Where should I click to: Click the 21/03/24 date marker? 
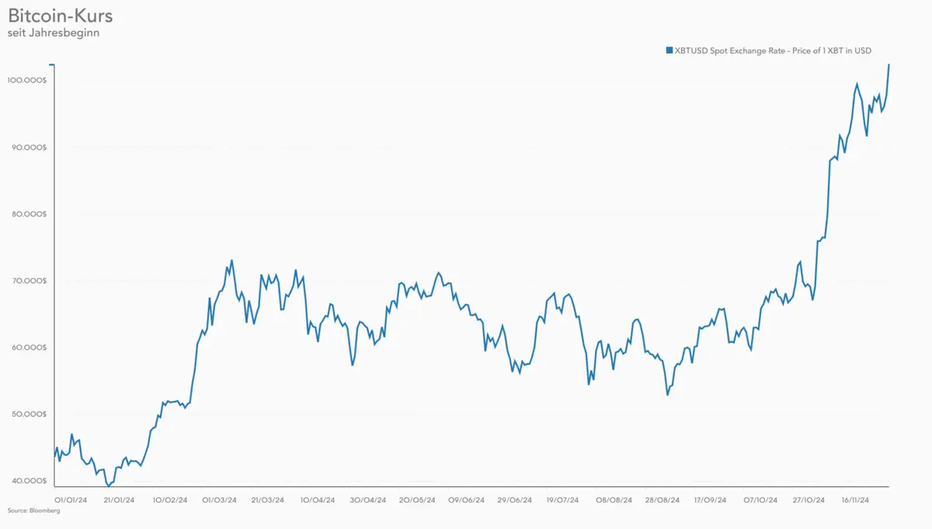point(268,500)
